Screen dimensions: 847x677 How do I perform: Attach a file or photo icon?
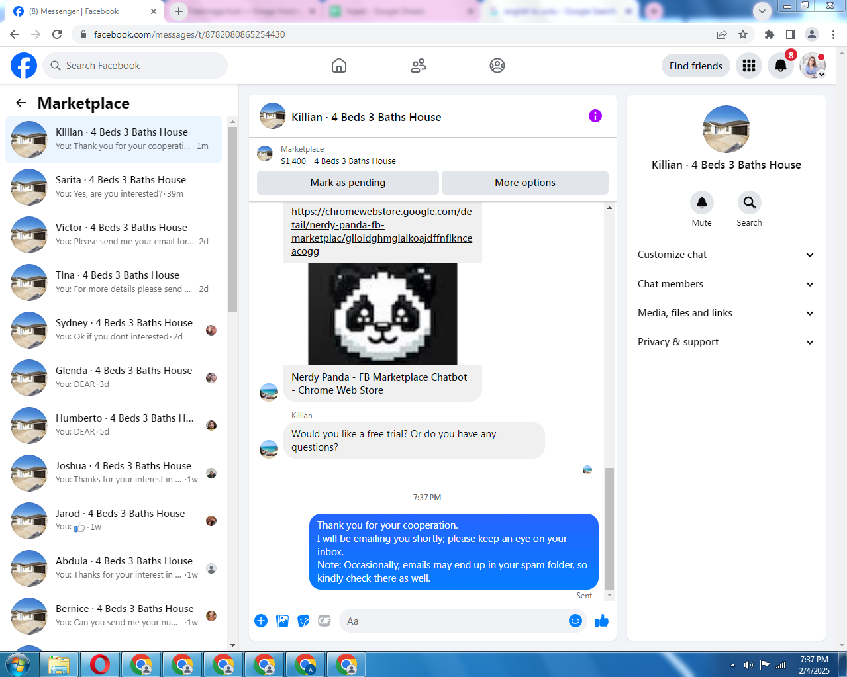pyautogui.click(x=282, y=621)
